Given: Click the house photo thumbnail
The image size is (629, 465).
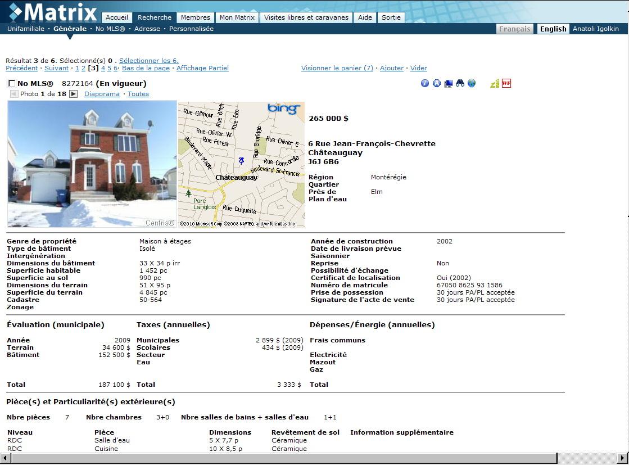Looking at the screenshot, I should pos(92,164).
